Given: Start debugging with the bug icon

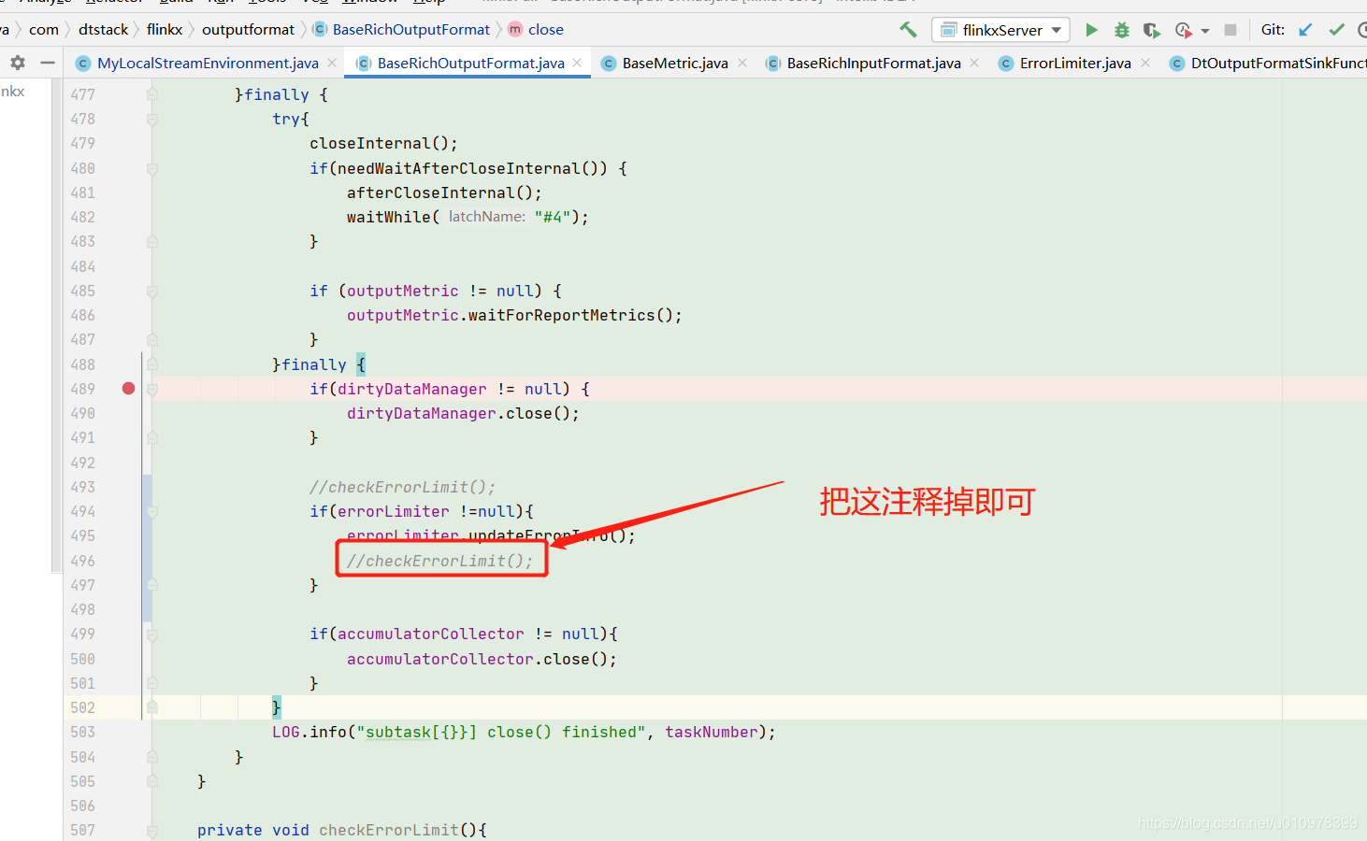Looking at the screenshot, I should tap(1122, 30).
